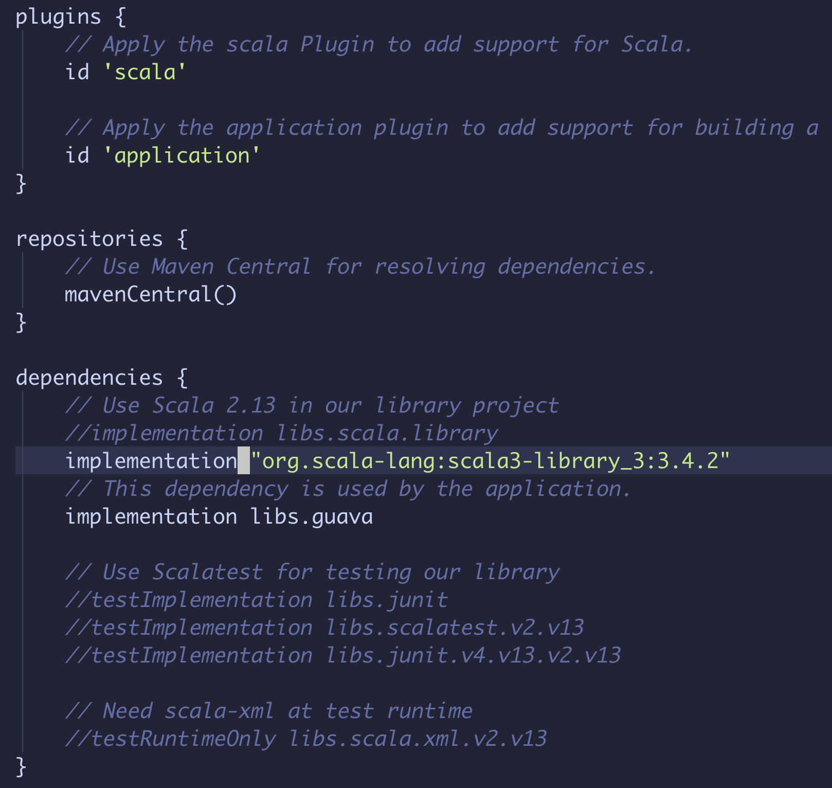
Task: Click the commented 'libs.scala.library' line
Action: point(282,434)
